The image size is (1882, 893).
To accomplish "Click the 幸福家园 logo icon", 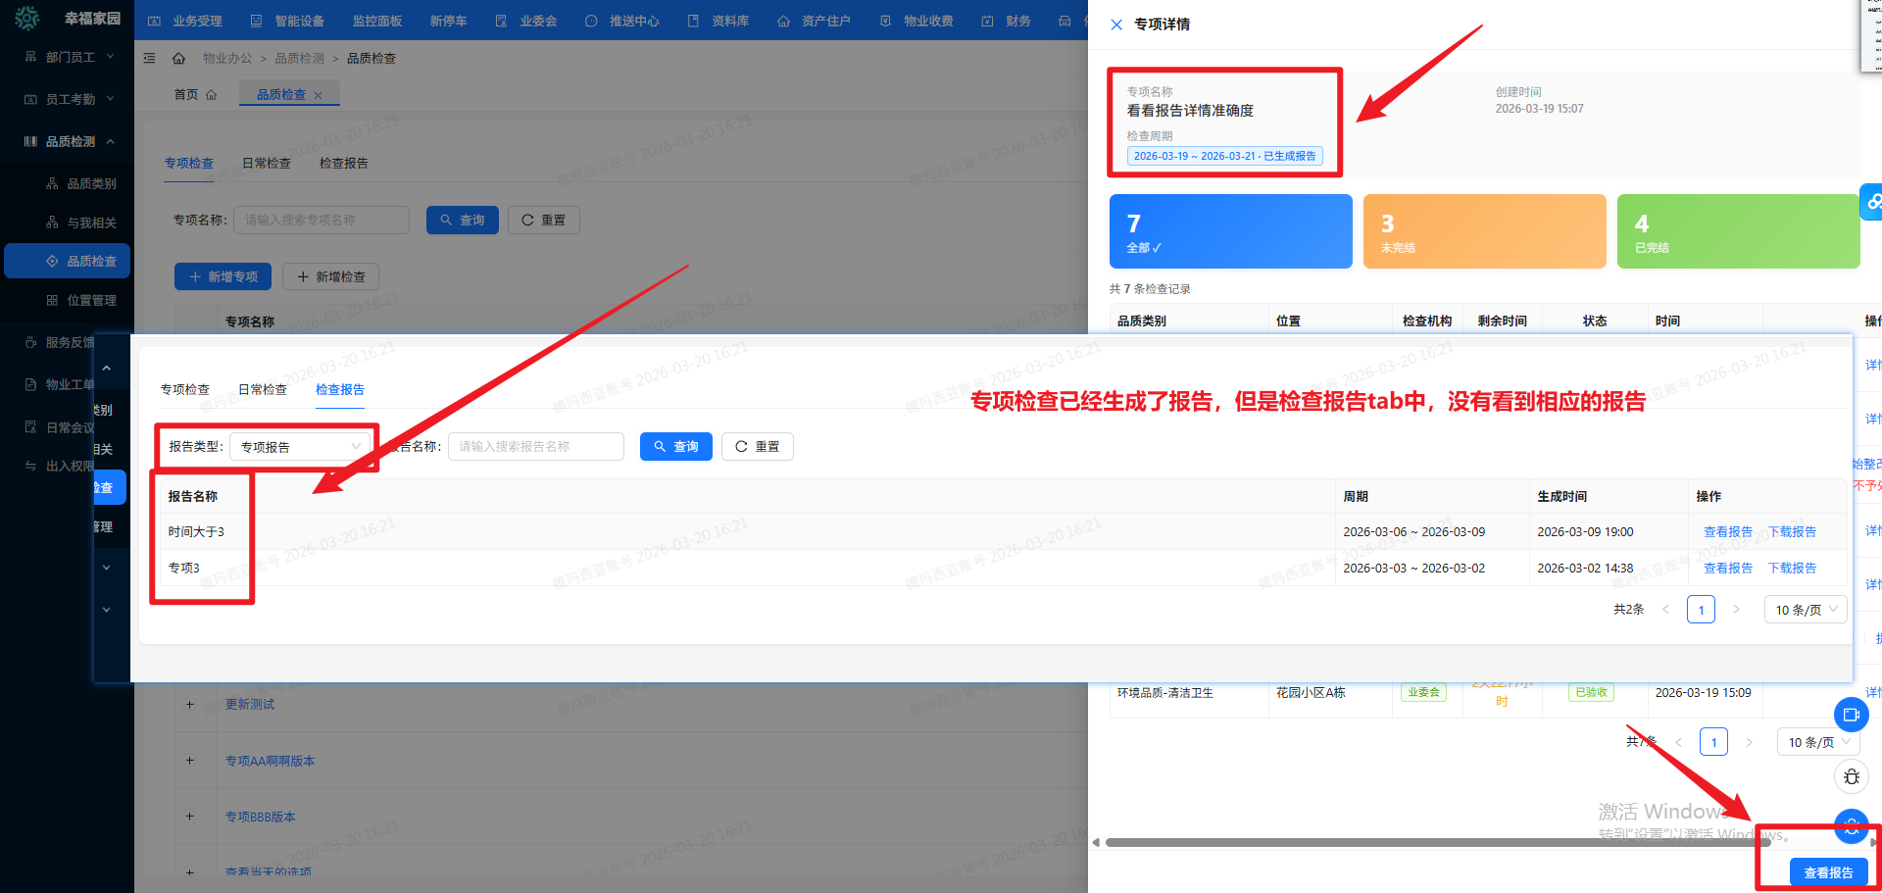I will pos(27,19).
